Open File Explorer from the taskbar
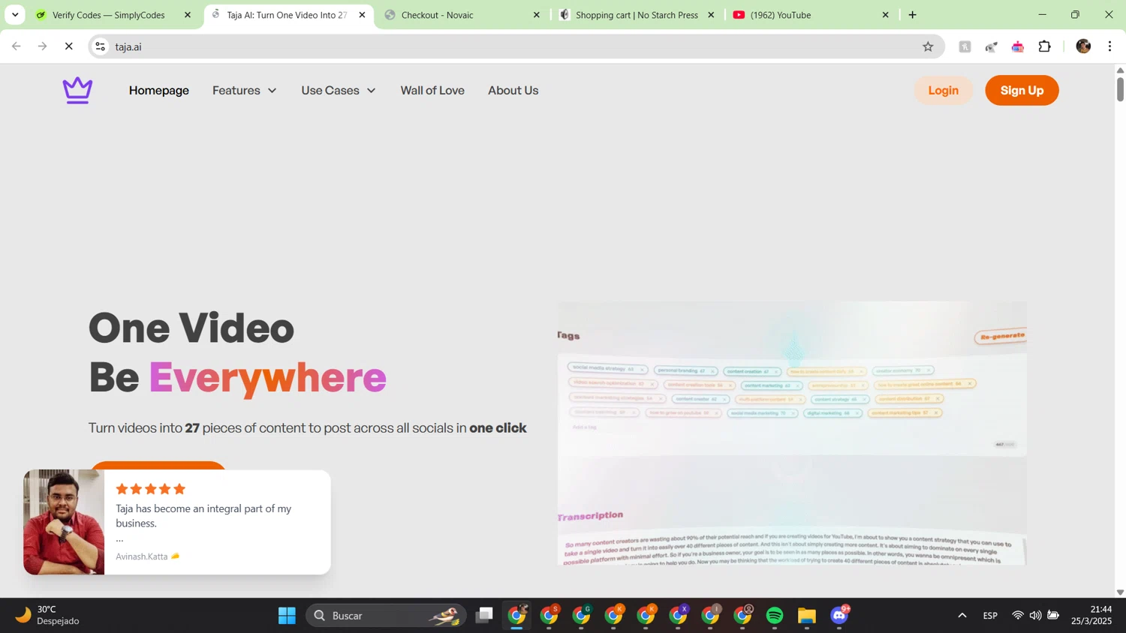This screenshot has width=1126, height=633. point(807,616)
